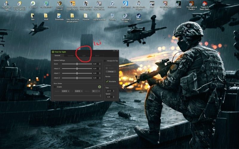This screenshot has width=239, height=149.
Task: Click the World of Warcraft shortcut
Action: 59,5
